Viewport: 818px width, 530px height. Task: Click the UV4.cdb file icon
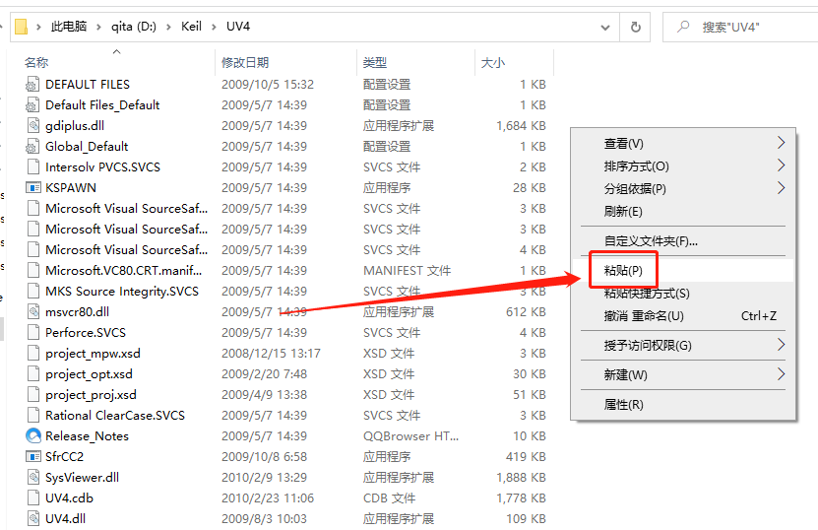(32, 498)
